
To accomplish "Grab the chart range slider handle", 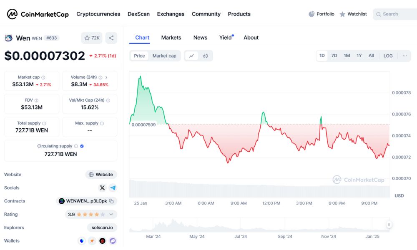I will [389, 225].
